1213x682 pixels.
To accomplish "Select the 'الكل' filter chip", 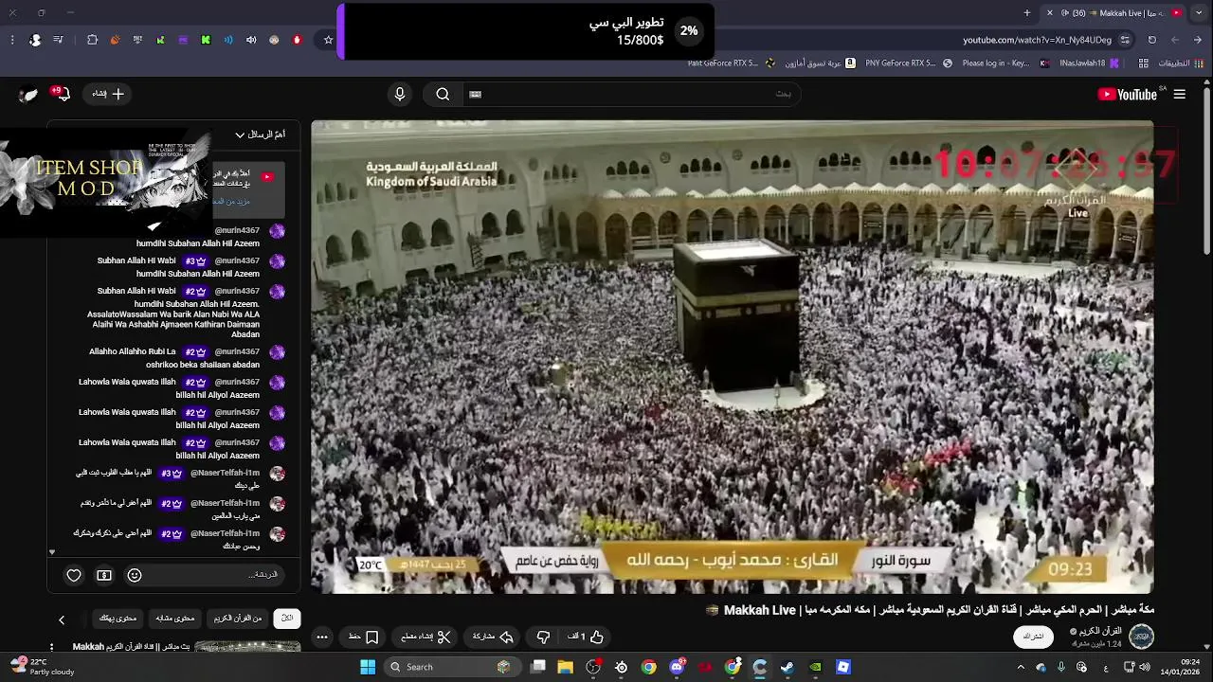I will [287, 619].
